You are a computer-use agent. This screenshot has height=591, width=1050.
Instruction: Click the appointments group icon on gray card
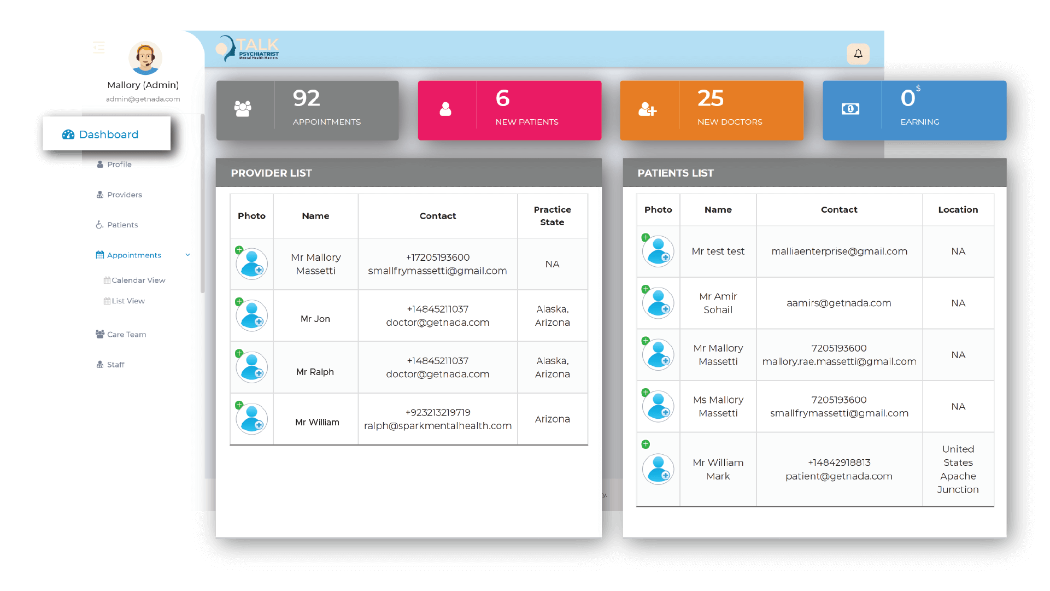(x=243, y=109)
